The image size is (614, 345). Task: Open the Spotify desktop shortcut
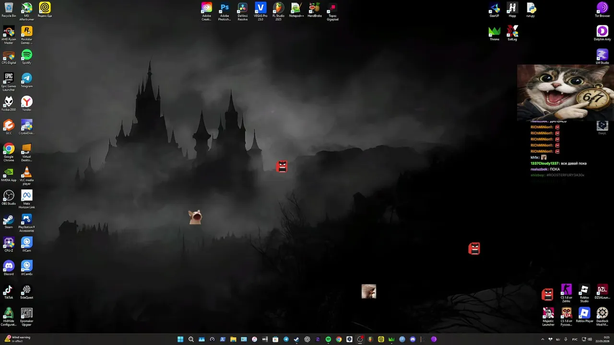pyautogui.click(x=27, y=57)
